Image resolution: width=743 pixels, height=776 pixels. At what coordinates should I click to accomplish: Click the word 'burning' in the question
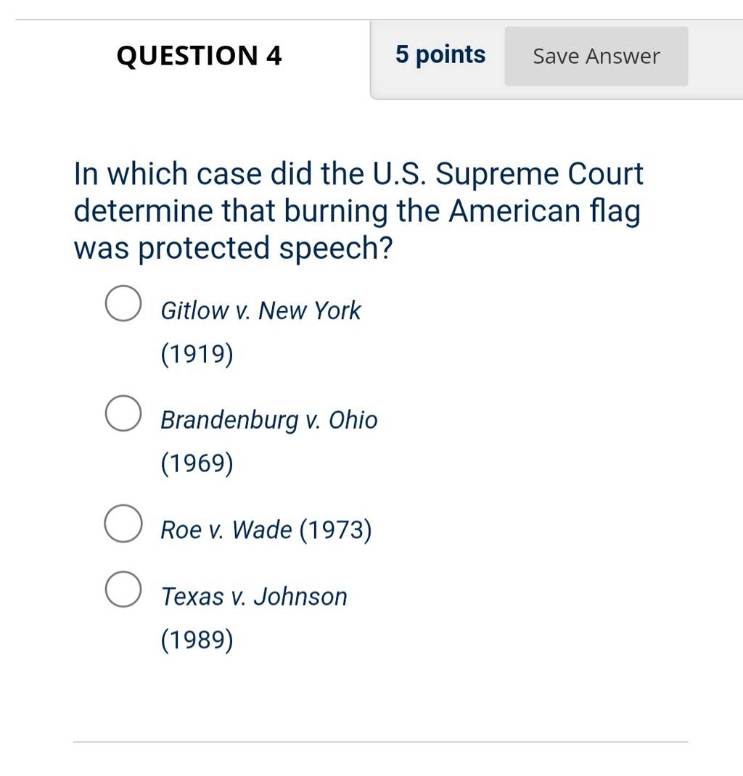pyautogui.click(x=336, y=211)
